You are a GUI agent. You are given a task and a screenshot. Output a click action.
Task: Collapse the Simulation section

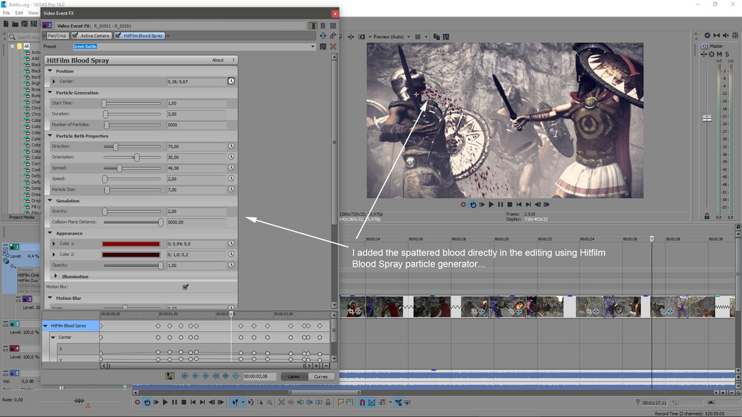(50, 201)
